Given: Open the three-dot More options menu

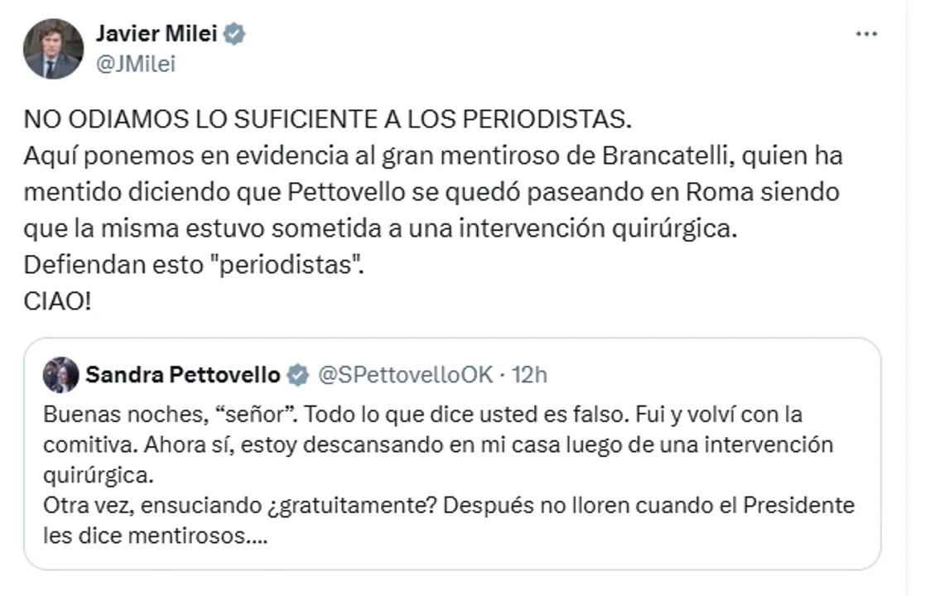Looking at the screenshot, I should 866,34.
